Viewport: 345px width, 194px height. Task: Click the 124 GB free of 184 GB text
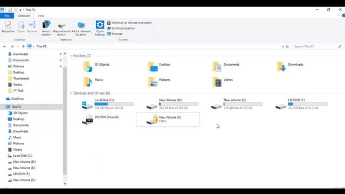[x=109, y=108]
